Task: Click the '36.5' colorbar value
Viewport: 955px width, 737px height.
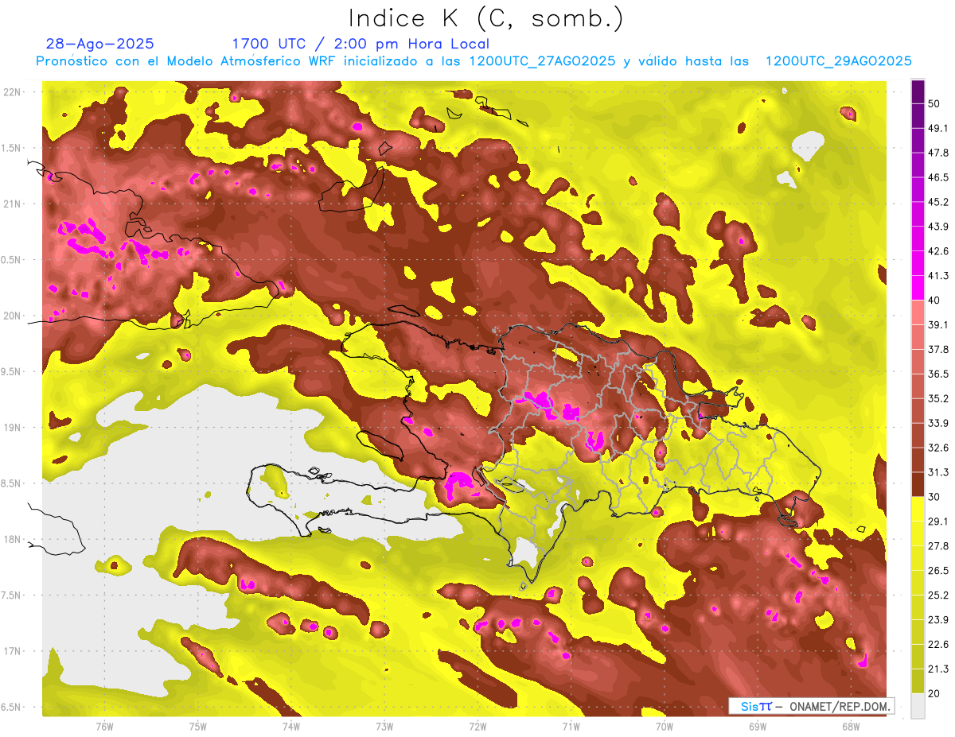Action: coord(938,374)
